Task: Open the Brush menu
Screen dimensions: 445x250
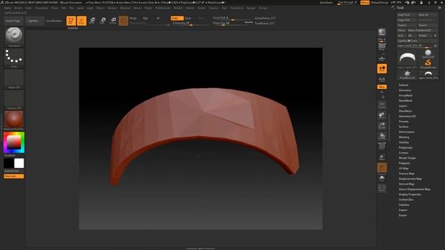Action: tap(18, 8)
